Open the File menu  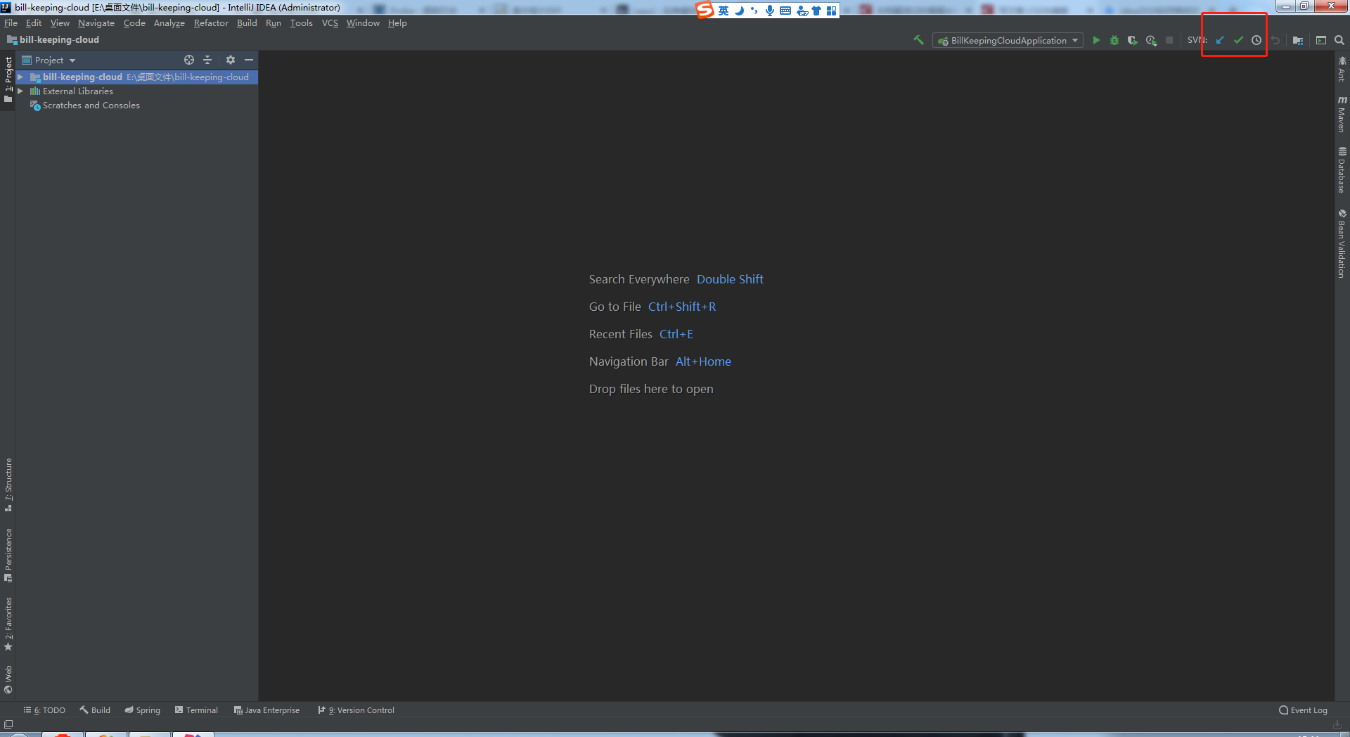(11, 23)
